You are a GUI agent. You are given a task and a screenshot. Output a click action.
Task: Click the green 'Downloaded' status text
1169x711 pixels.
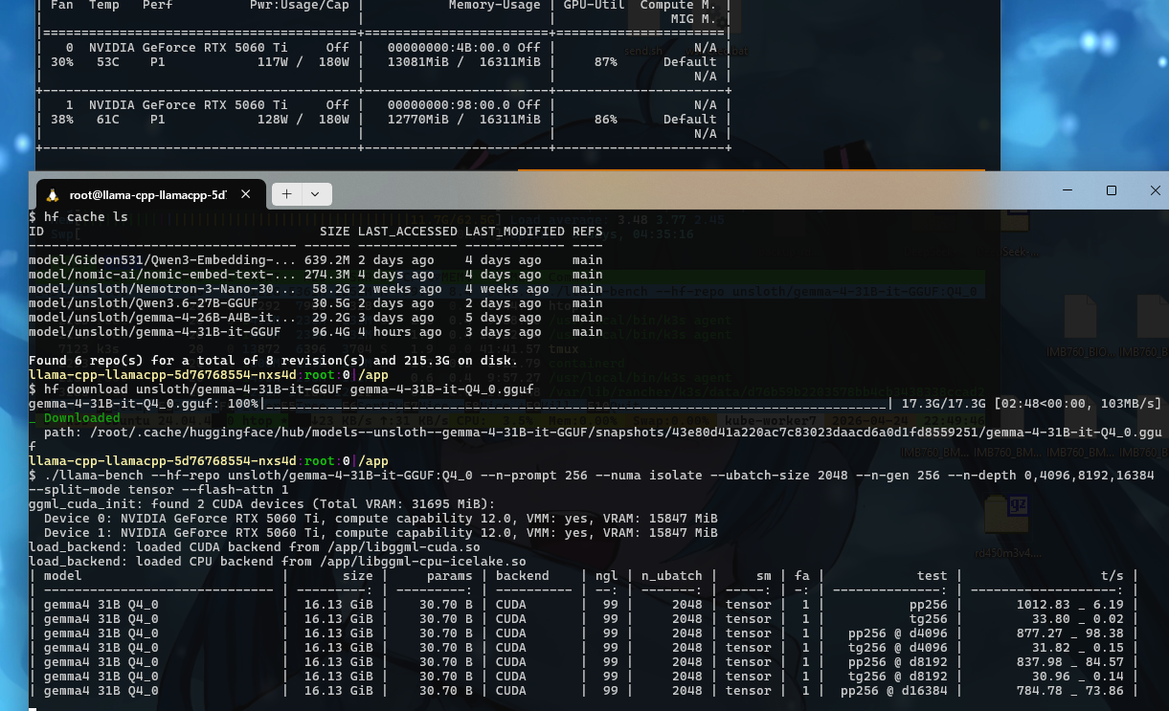pos(82,418)
